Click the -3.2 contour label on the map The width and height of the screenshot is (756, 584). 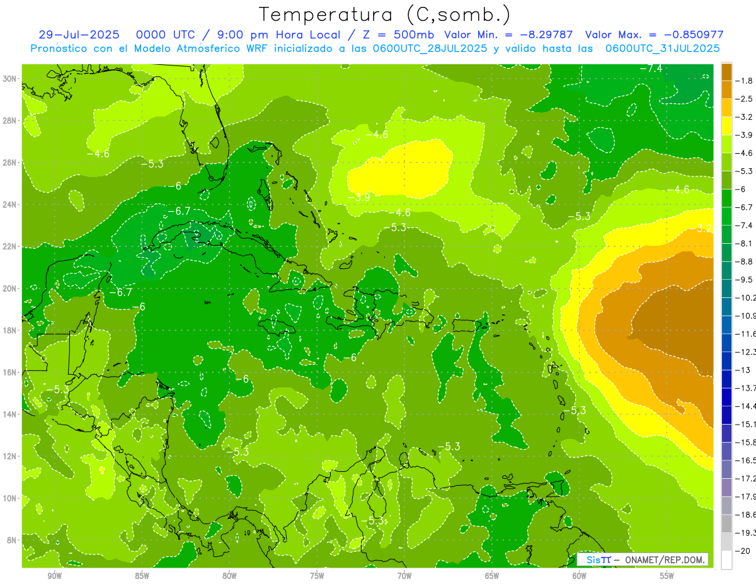click(701, 228)
